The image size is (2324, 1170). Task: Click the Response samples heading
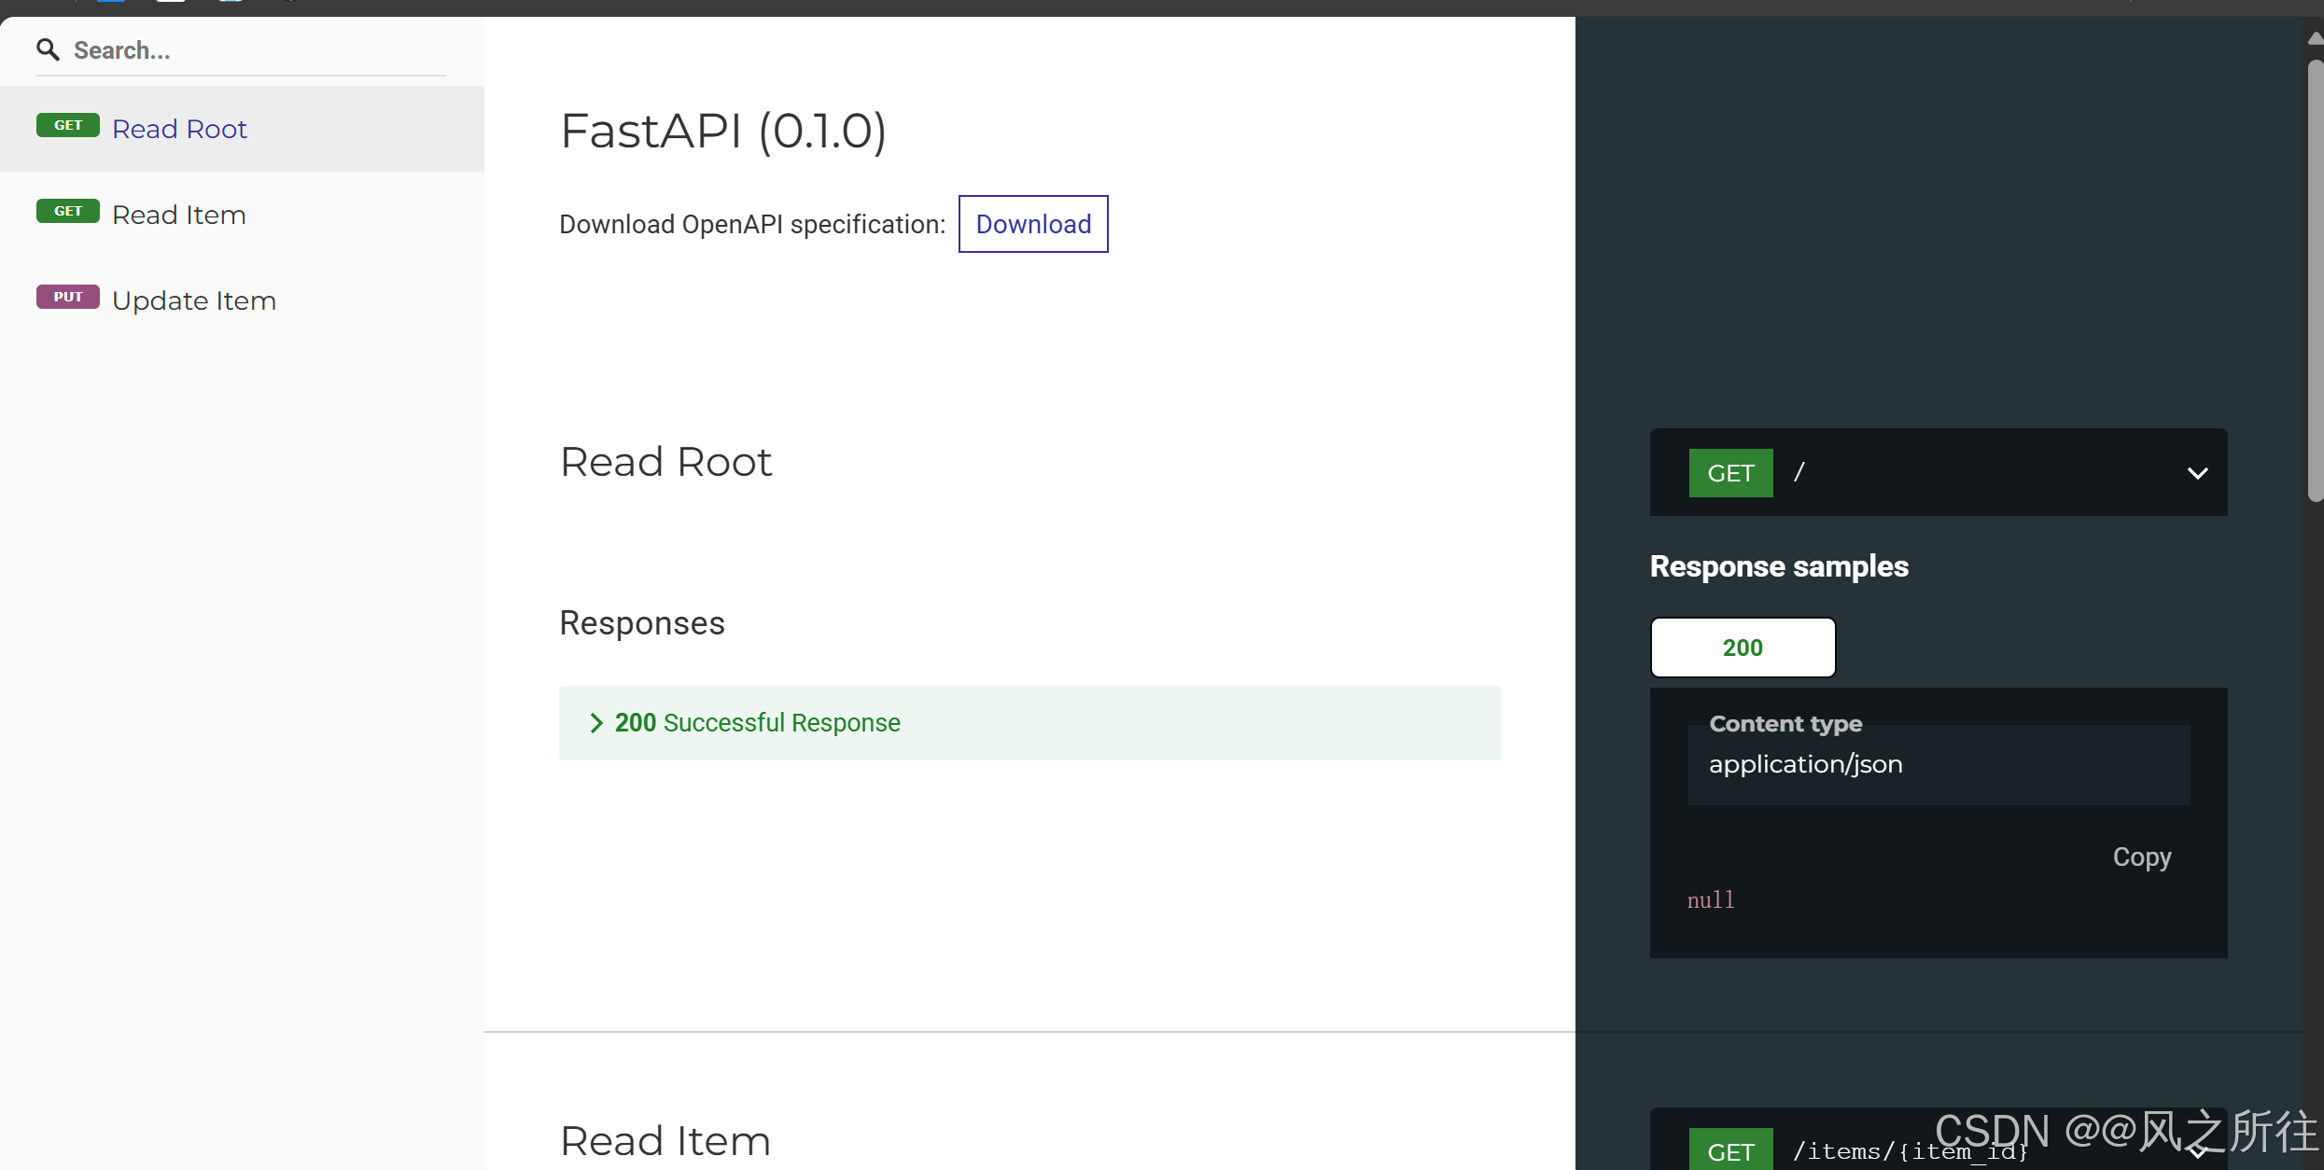click(x=1779, y=566)
